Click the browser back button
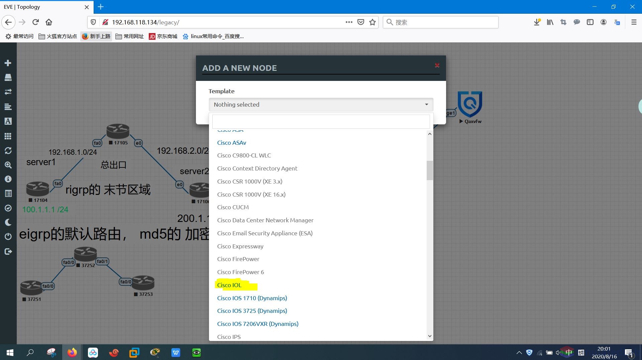Viewport: 642px width, 360px height. (x=8, y=22)
